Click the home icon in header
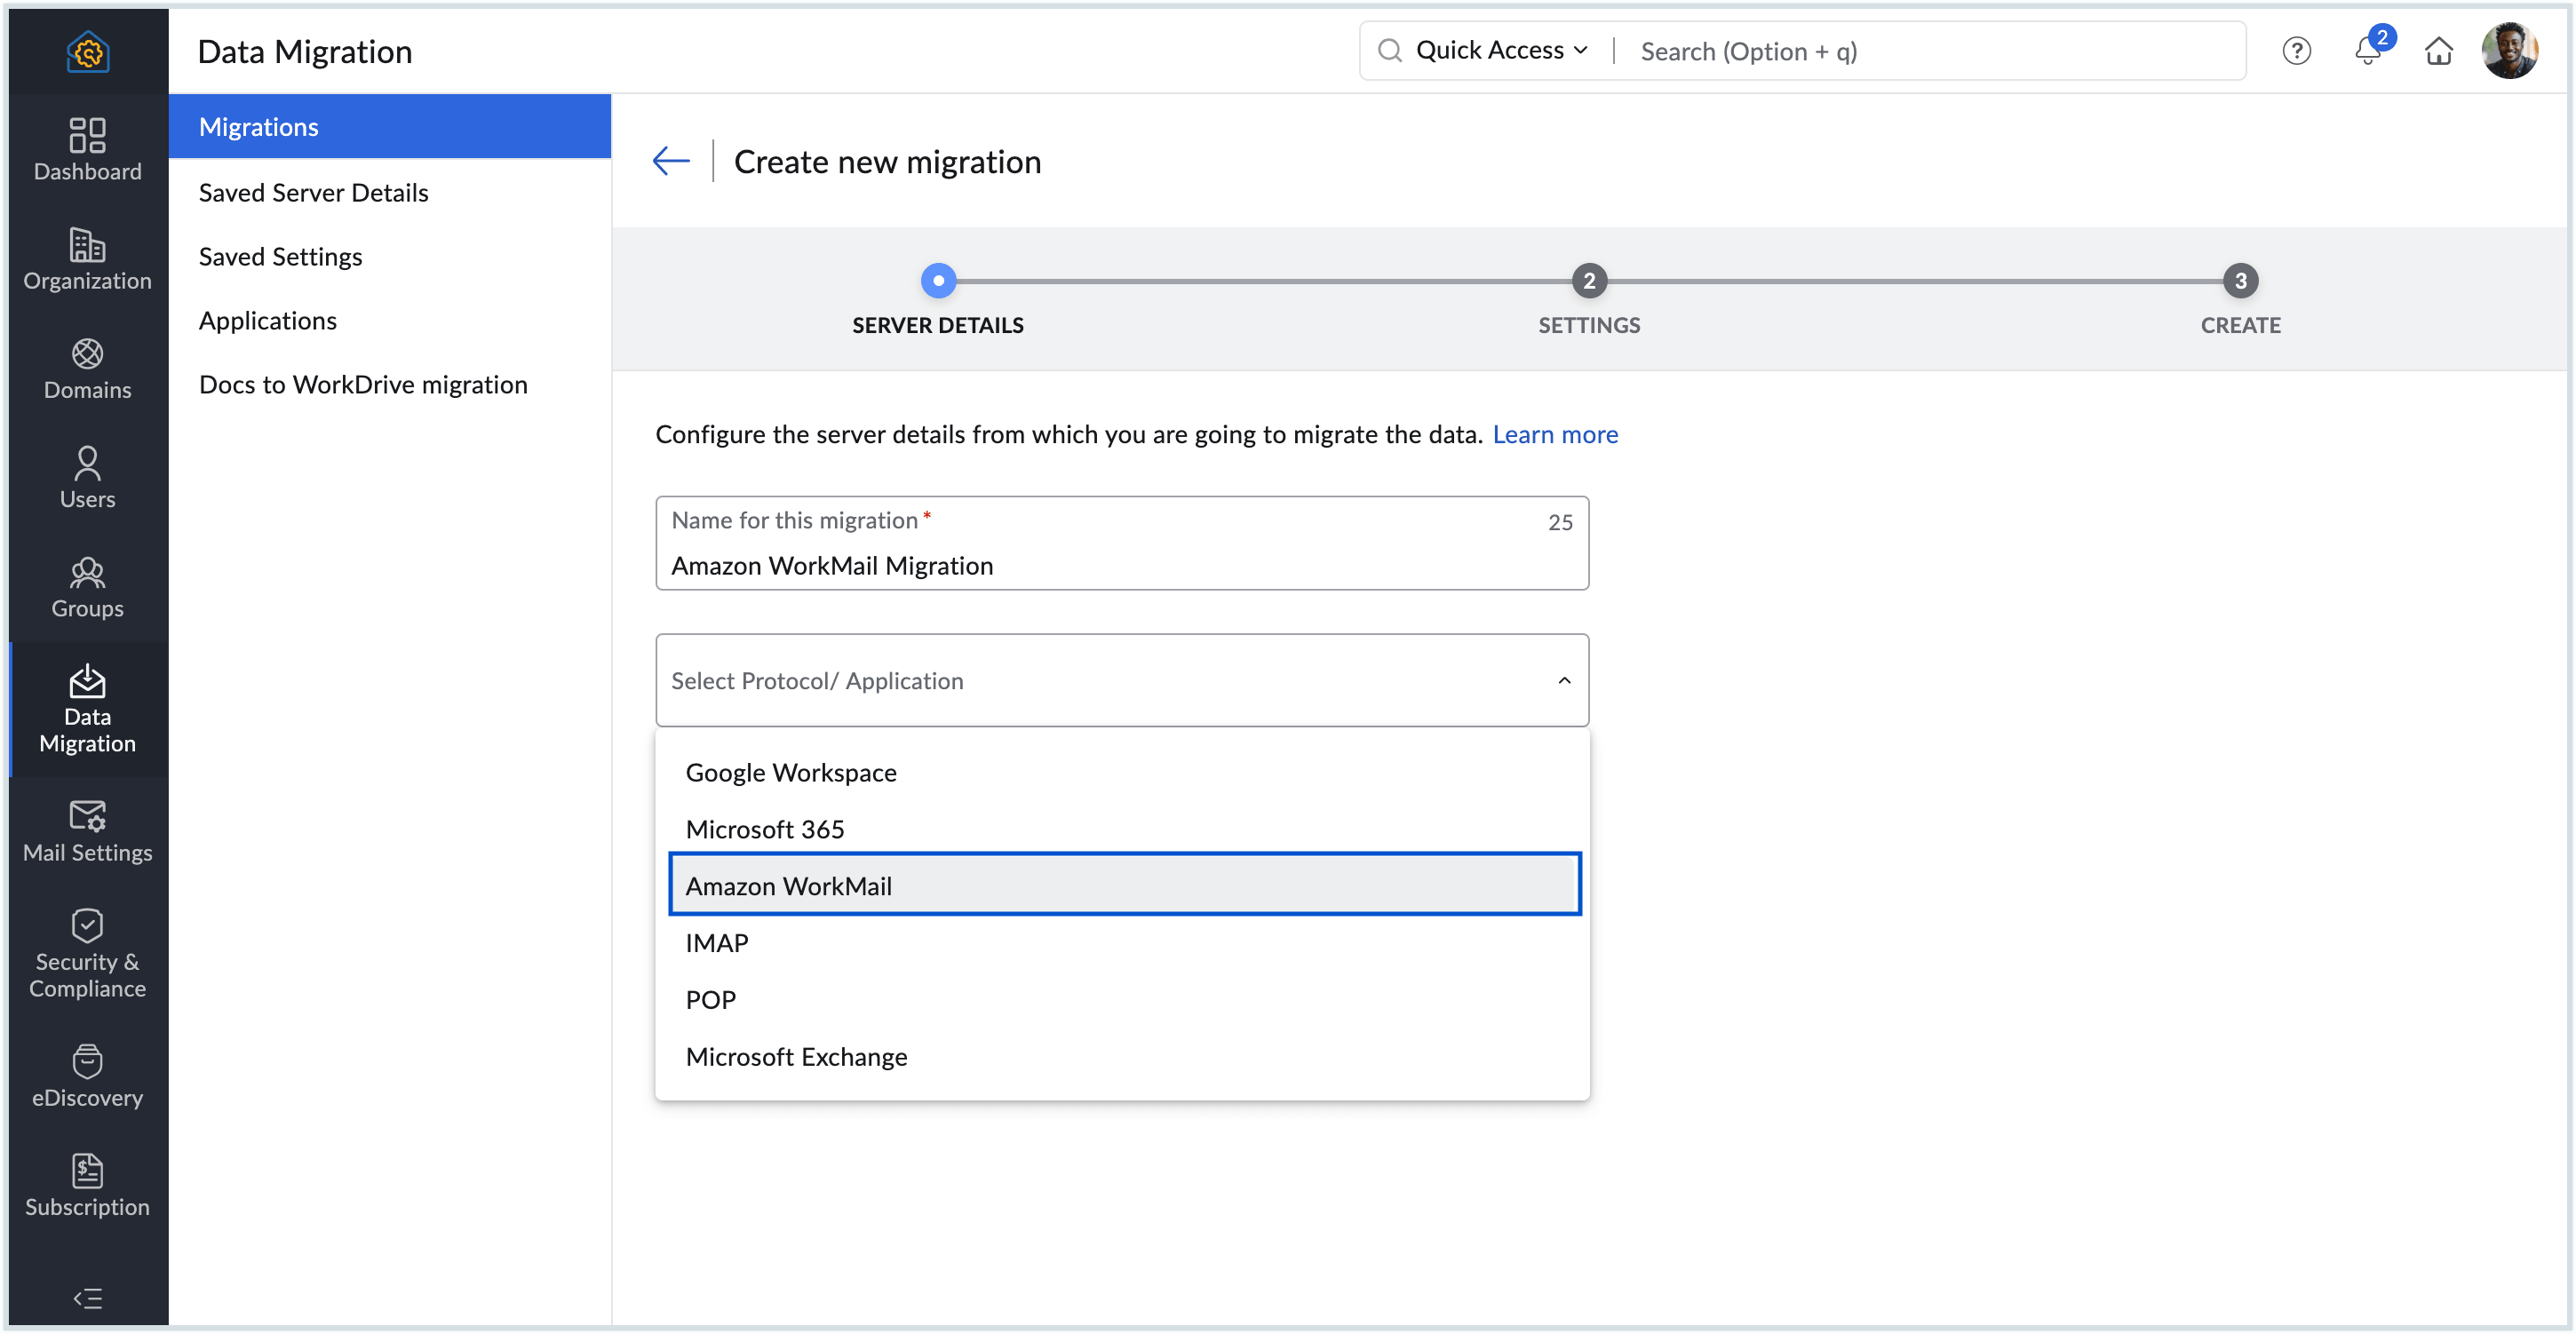The height and width of the screenshot is (1334, 2576). 2438,50
